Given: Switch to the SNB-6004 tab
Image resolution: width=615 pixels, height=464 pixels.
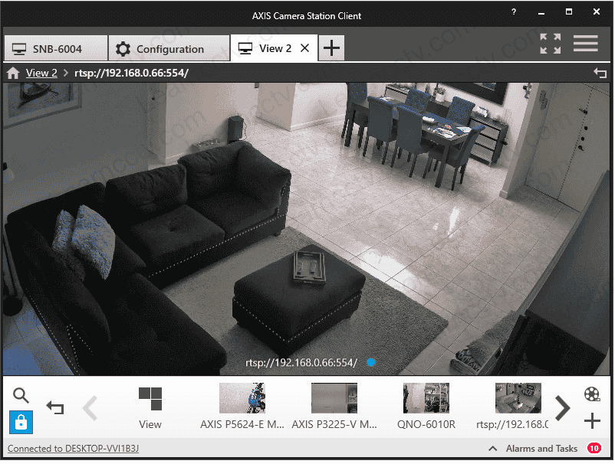Looking at the screenshot, I should (55, 49).
